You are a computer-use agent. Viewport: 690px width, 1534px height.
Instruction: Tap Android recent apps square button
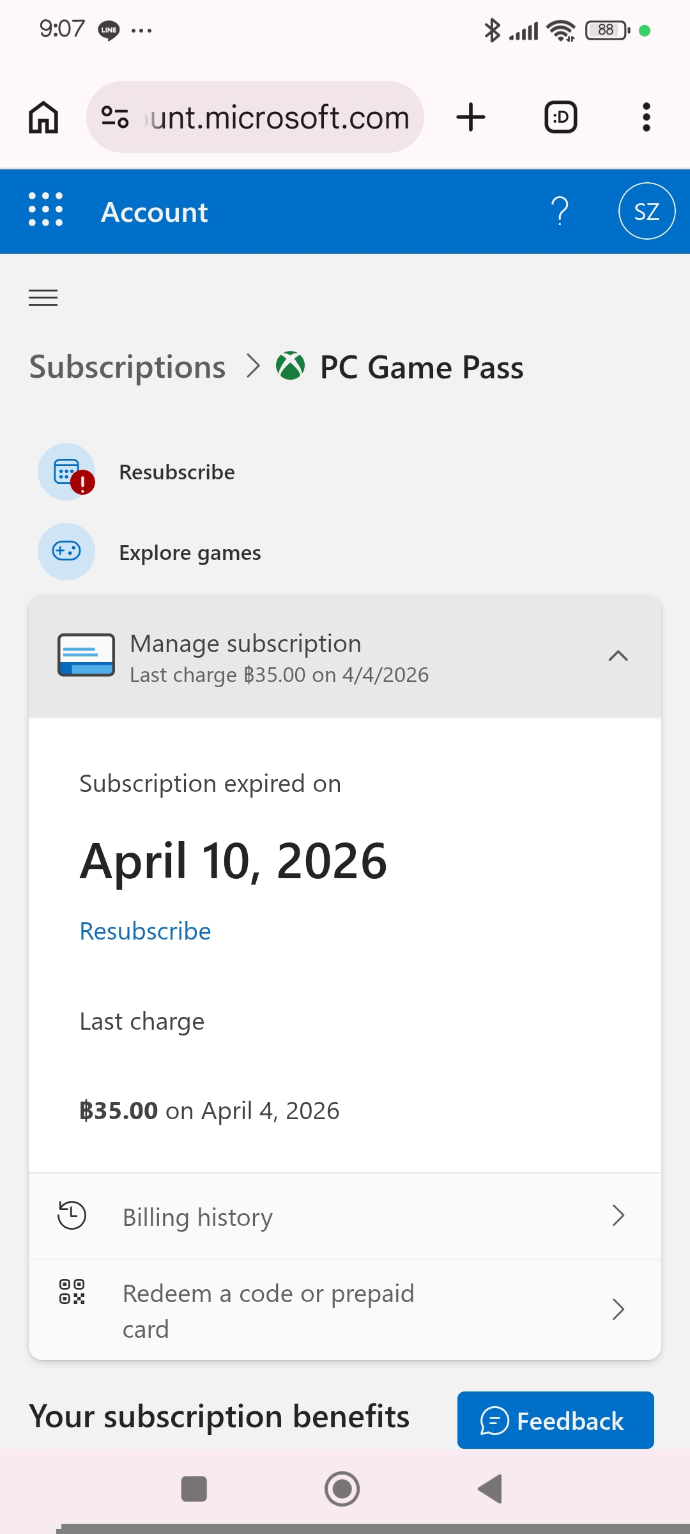194,1489
